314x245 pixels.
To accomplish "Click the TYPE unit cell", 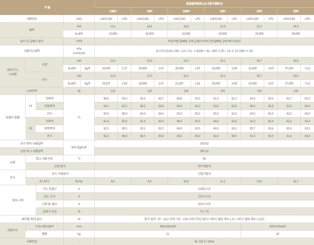I will [79, 41].
